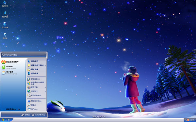The height and width of the screenshot is (122, 196).
Task: Open 我的电脑 in the Start menu
Action: tap(37, 73)
